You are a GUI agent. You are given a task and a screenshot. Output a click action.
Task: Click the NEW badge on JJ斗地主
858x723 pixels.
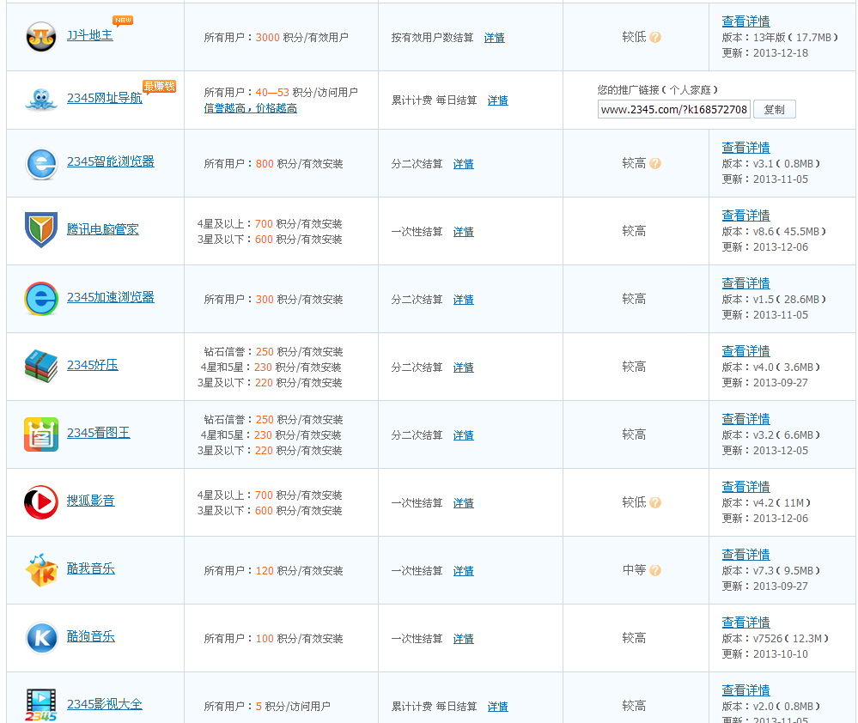click(x=123, y=21)
